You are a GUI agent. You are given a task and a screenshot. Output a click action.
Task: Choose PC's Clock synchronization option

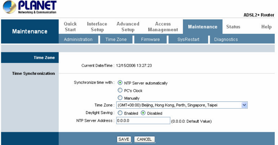(120, 91)
